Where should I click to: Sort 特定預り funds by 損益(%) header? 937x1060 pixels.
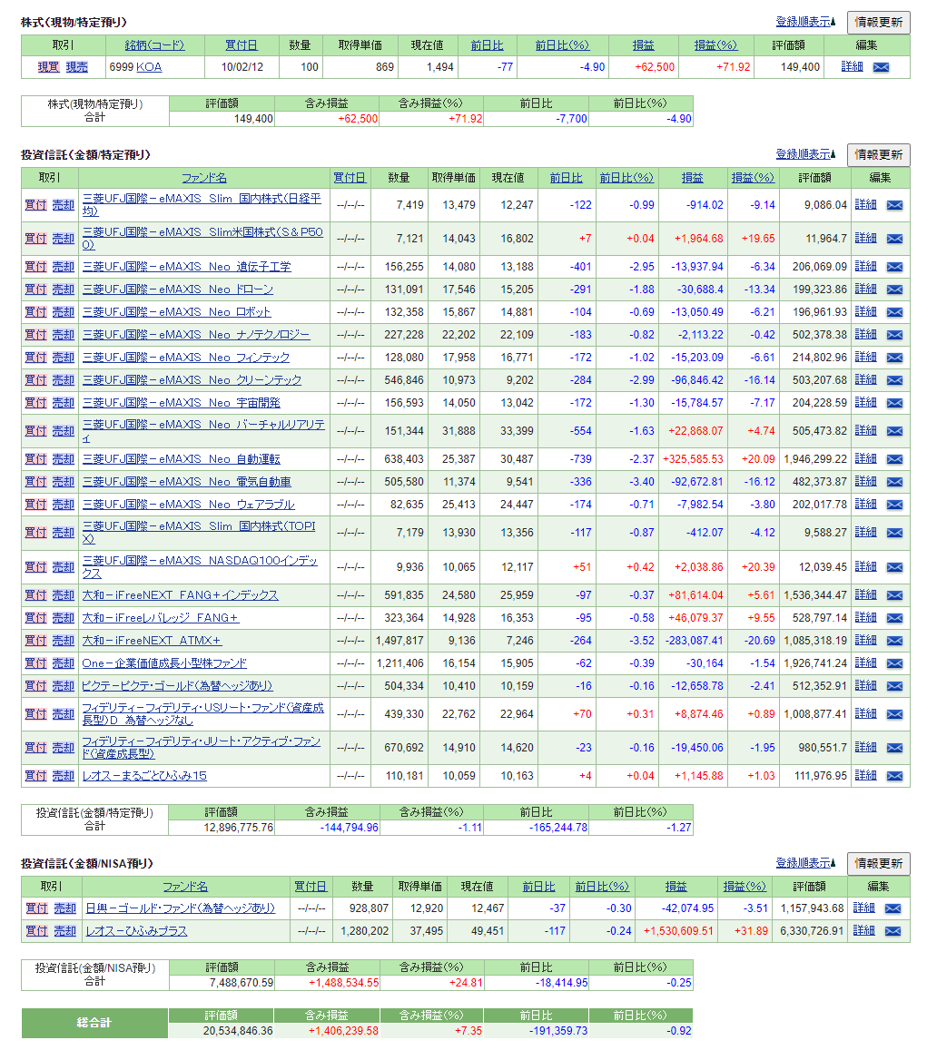pos(753,178)
